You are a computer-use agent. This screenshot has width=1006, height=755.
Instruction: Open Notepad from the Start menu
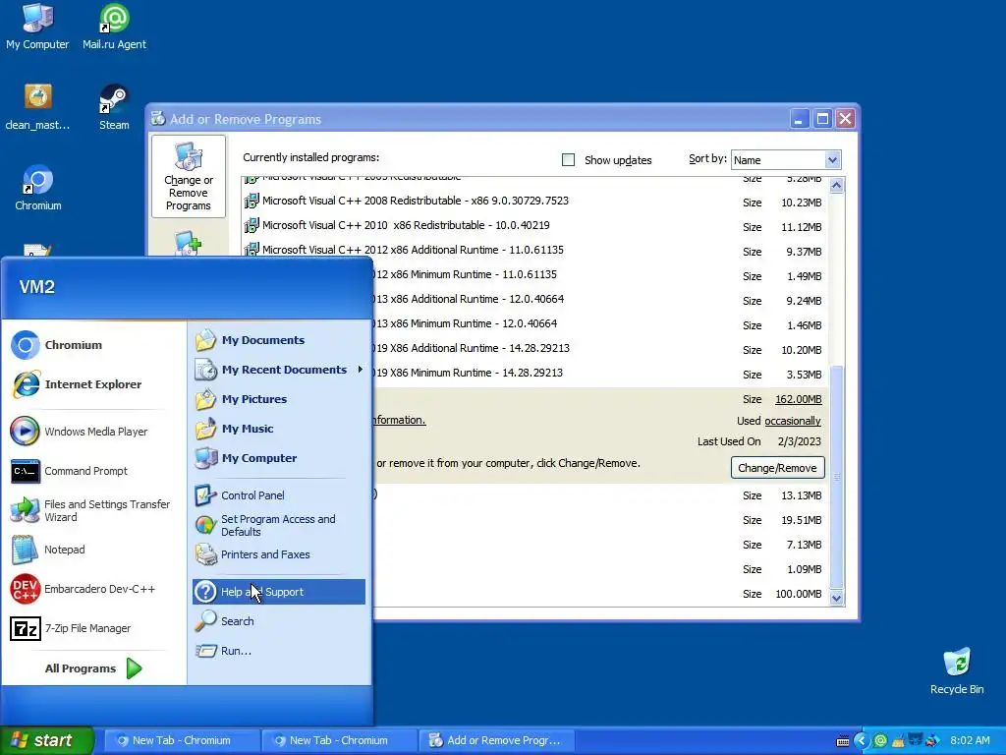tap(47, 550)
